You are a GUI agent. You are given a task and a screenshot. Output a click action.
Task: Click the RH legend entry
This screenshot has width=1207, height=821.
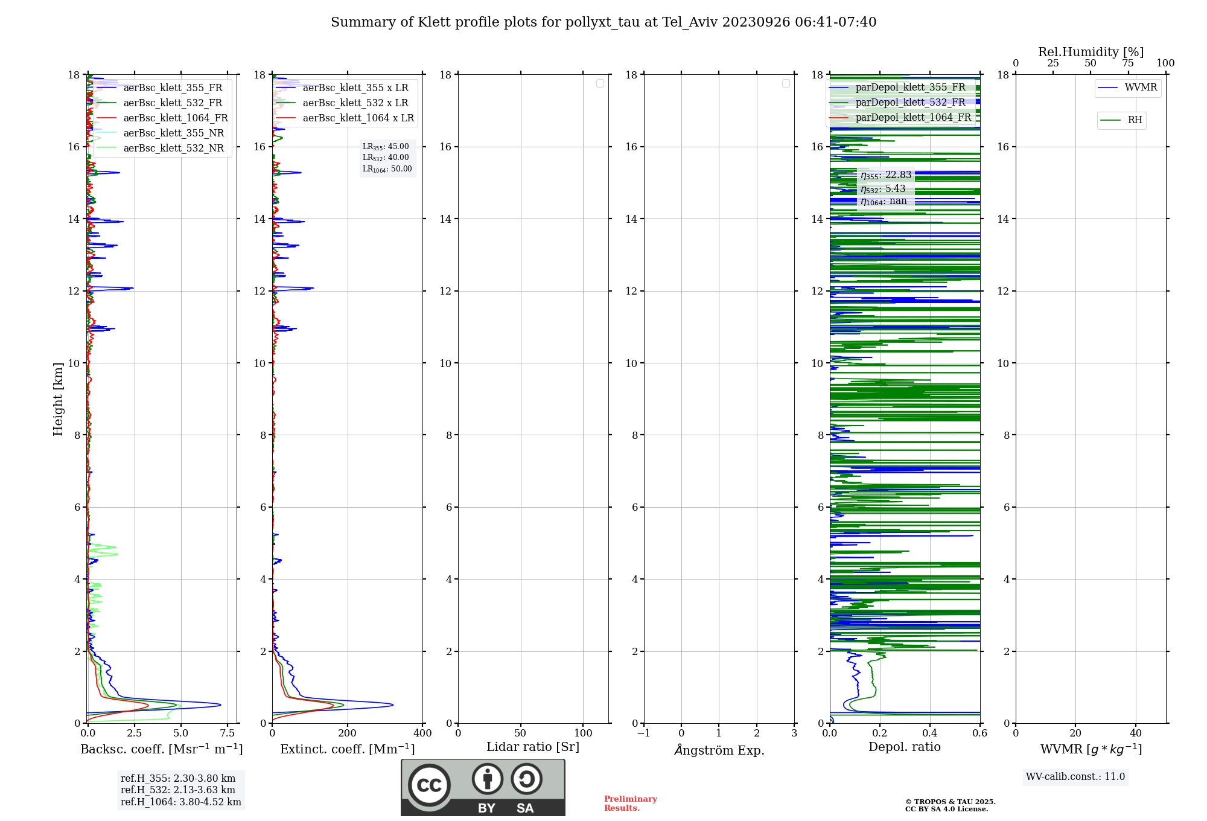tap(1134, 120)
